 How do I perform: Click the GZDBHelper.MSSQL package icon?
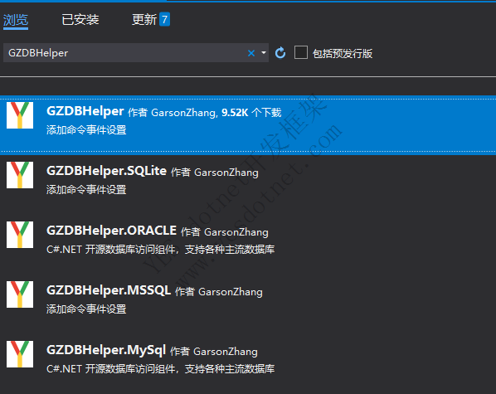click(20, 294)
